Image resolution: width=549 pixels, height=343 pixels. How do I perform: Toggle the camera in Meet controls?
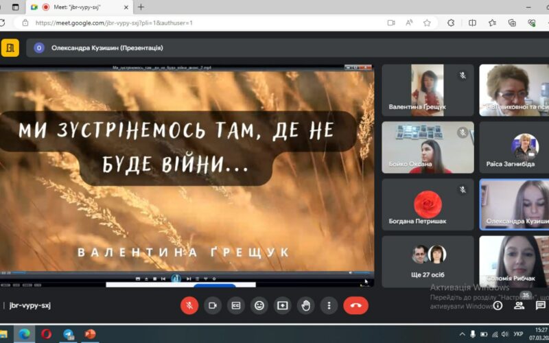(213, 305)
